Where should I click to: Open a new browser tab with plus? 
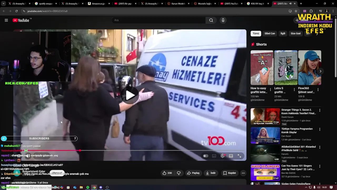pos(301,4)
